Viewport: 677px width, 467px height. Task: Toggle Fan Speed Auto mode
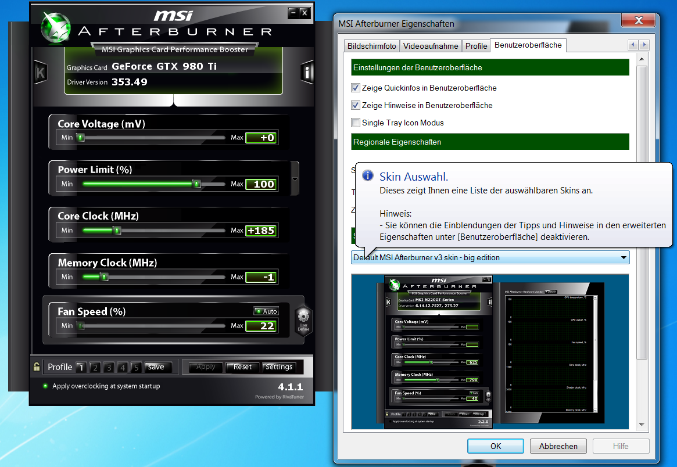[266, 311]
